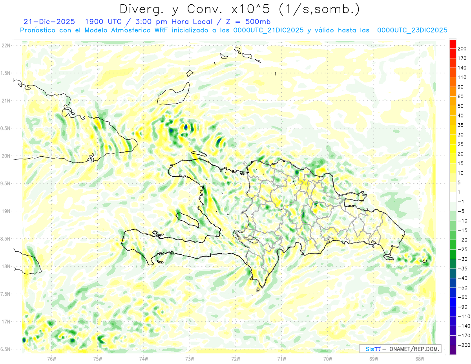Viewport: 471px width, 364px height.
Task: Click Gonâve Island in the Haitian gulf
Action: point(187,219)
